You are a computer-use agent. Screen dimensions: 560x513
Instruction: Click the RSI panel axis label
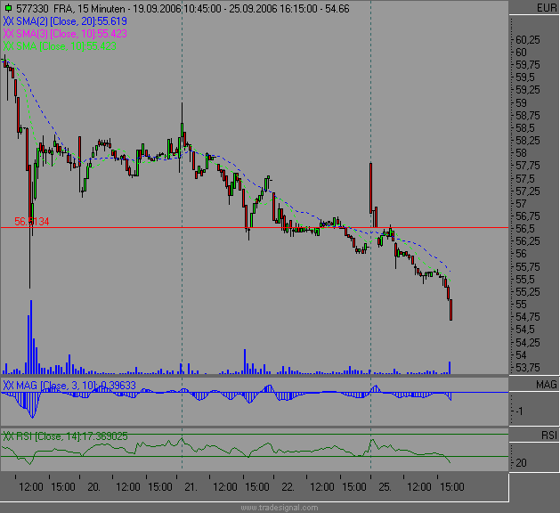click(x=549, y=436)
